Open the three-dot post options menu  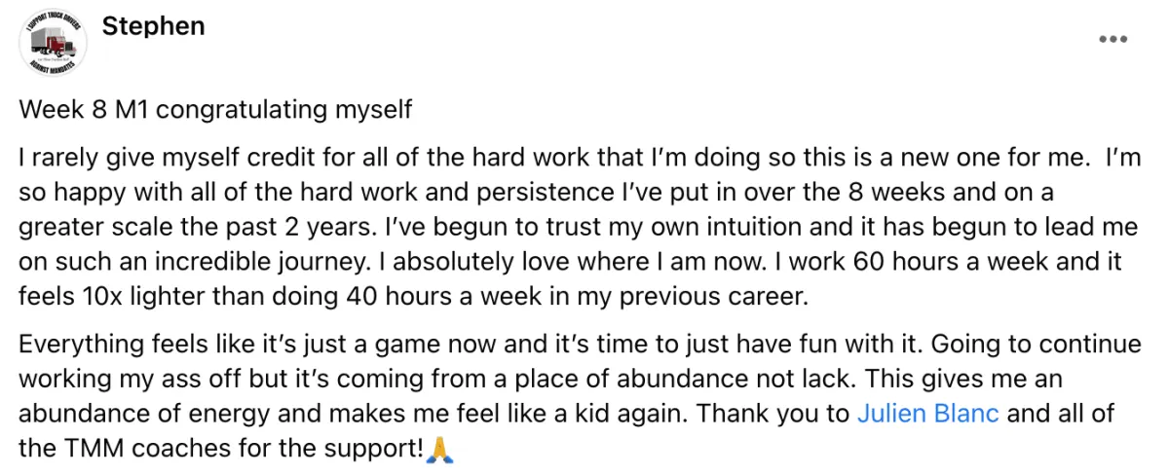(1112, 40)
